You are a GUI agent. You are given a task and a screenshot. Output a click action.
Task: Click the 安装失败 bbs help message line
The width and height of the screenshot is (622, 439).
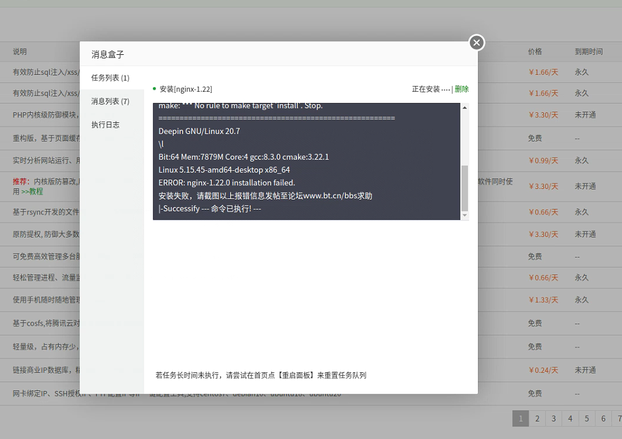[265, 196]
